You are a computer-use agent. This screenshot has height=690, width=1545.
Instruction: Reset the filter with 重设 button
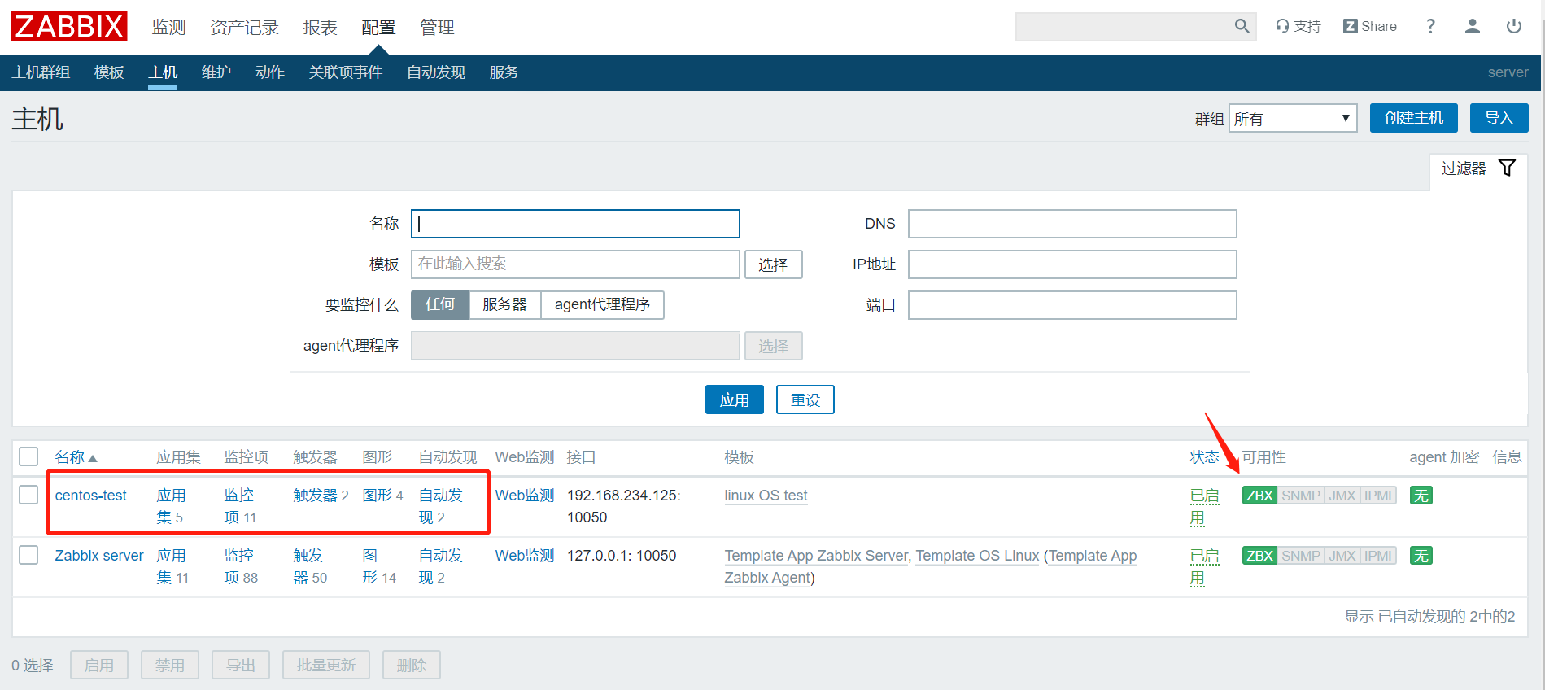point(805,400)
